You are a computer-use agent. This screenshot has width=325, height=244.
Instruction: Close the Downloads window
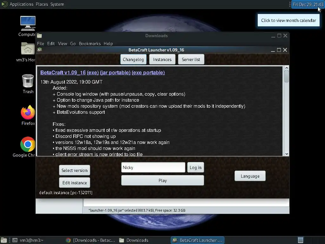pos(285,36)
